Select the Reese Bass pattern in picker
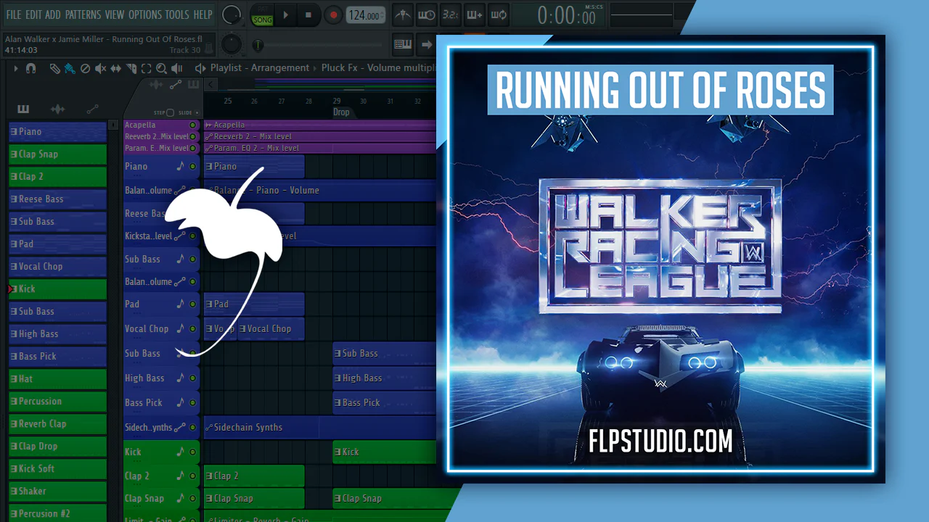 pyautogui.click(x=57, y=199)
